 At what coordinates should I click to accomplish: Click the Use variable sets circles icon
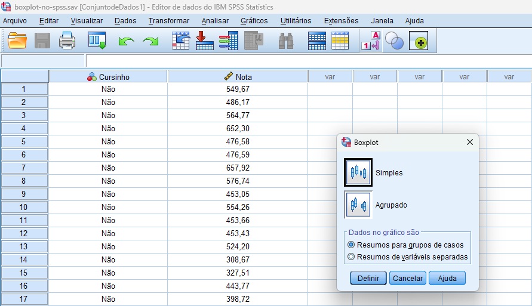(394, 41)
